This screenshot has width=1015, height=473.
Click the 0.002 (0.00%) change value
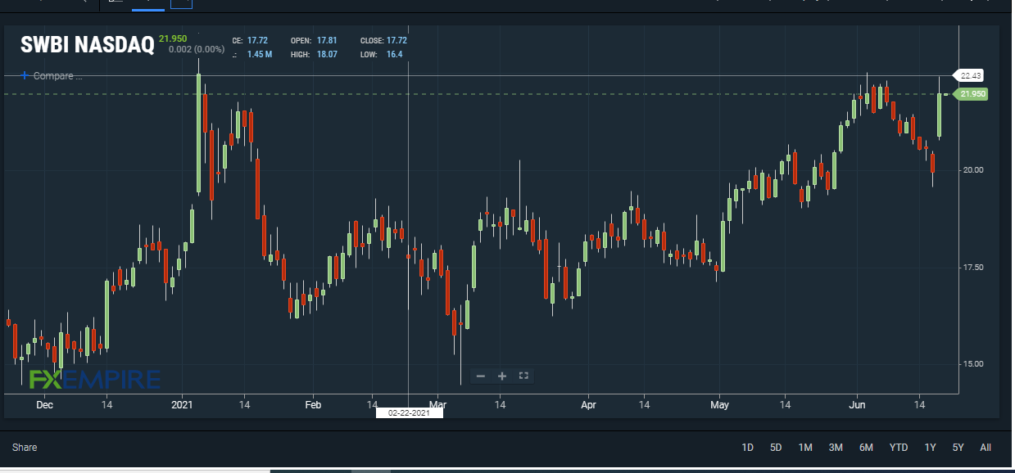(x=195, y=50)
